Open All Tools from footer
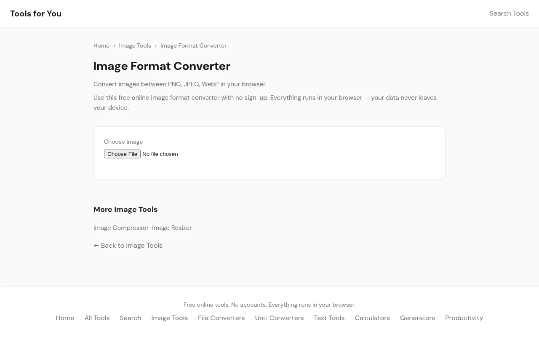The height and width of the screenshot is (337, 539). [x=97, y=318]
